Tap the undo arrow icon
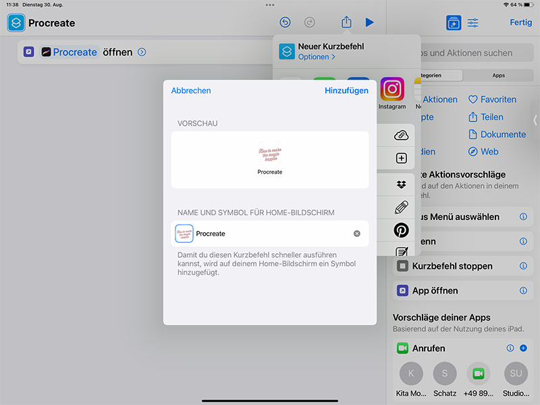 [x=285, y=22]
